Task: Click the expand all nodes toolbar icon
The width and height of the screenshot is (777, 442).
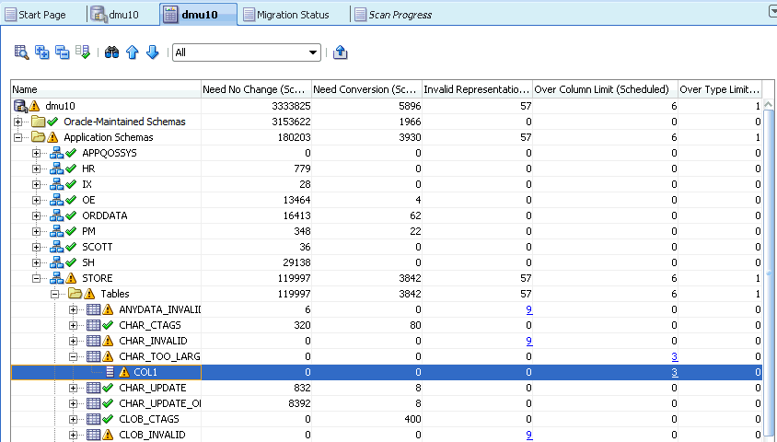Action: (42, 52)
